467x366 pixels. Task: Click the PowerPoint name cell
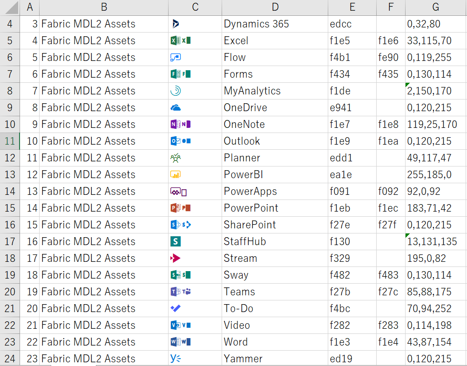click(275, 208)
